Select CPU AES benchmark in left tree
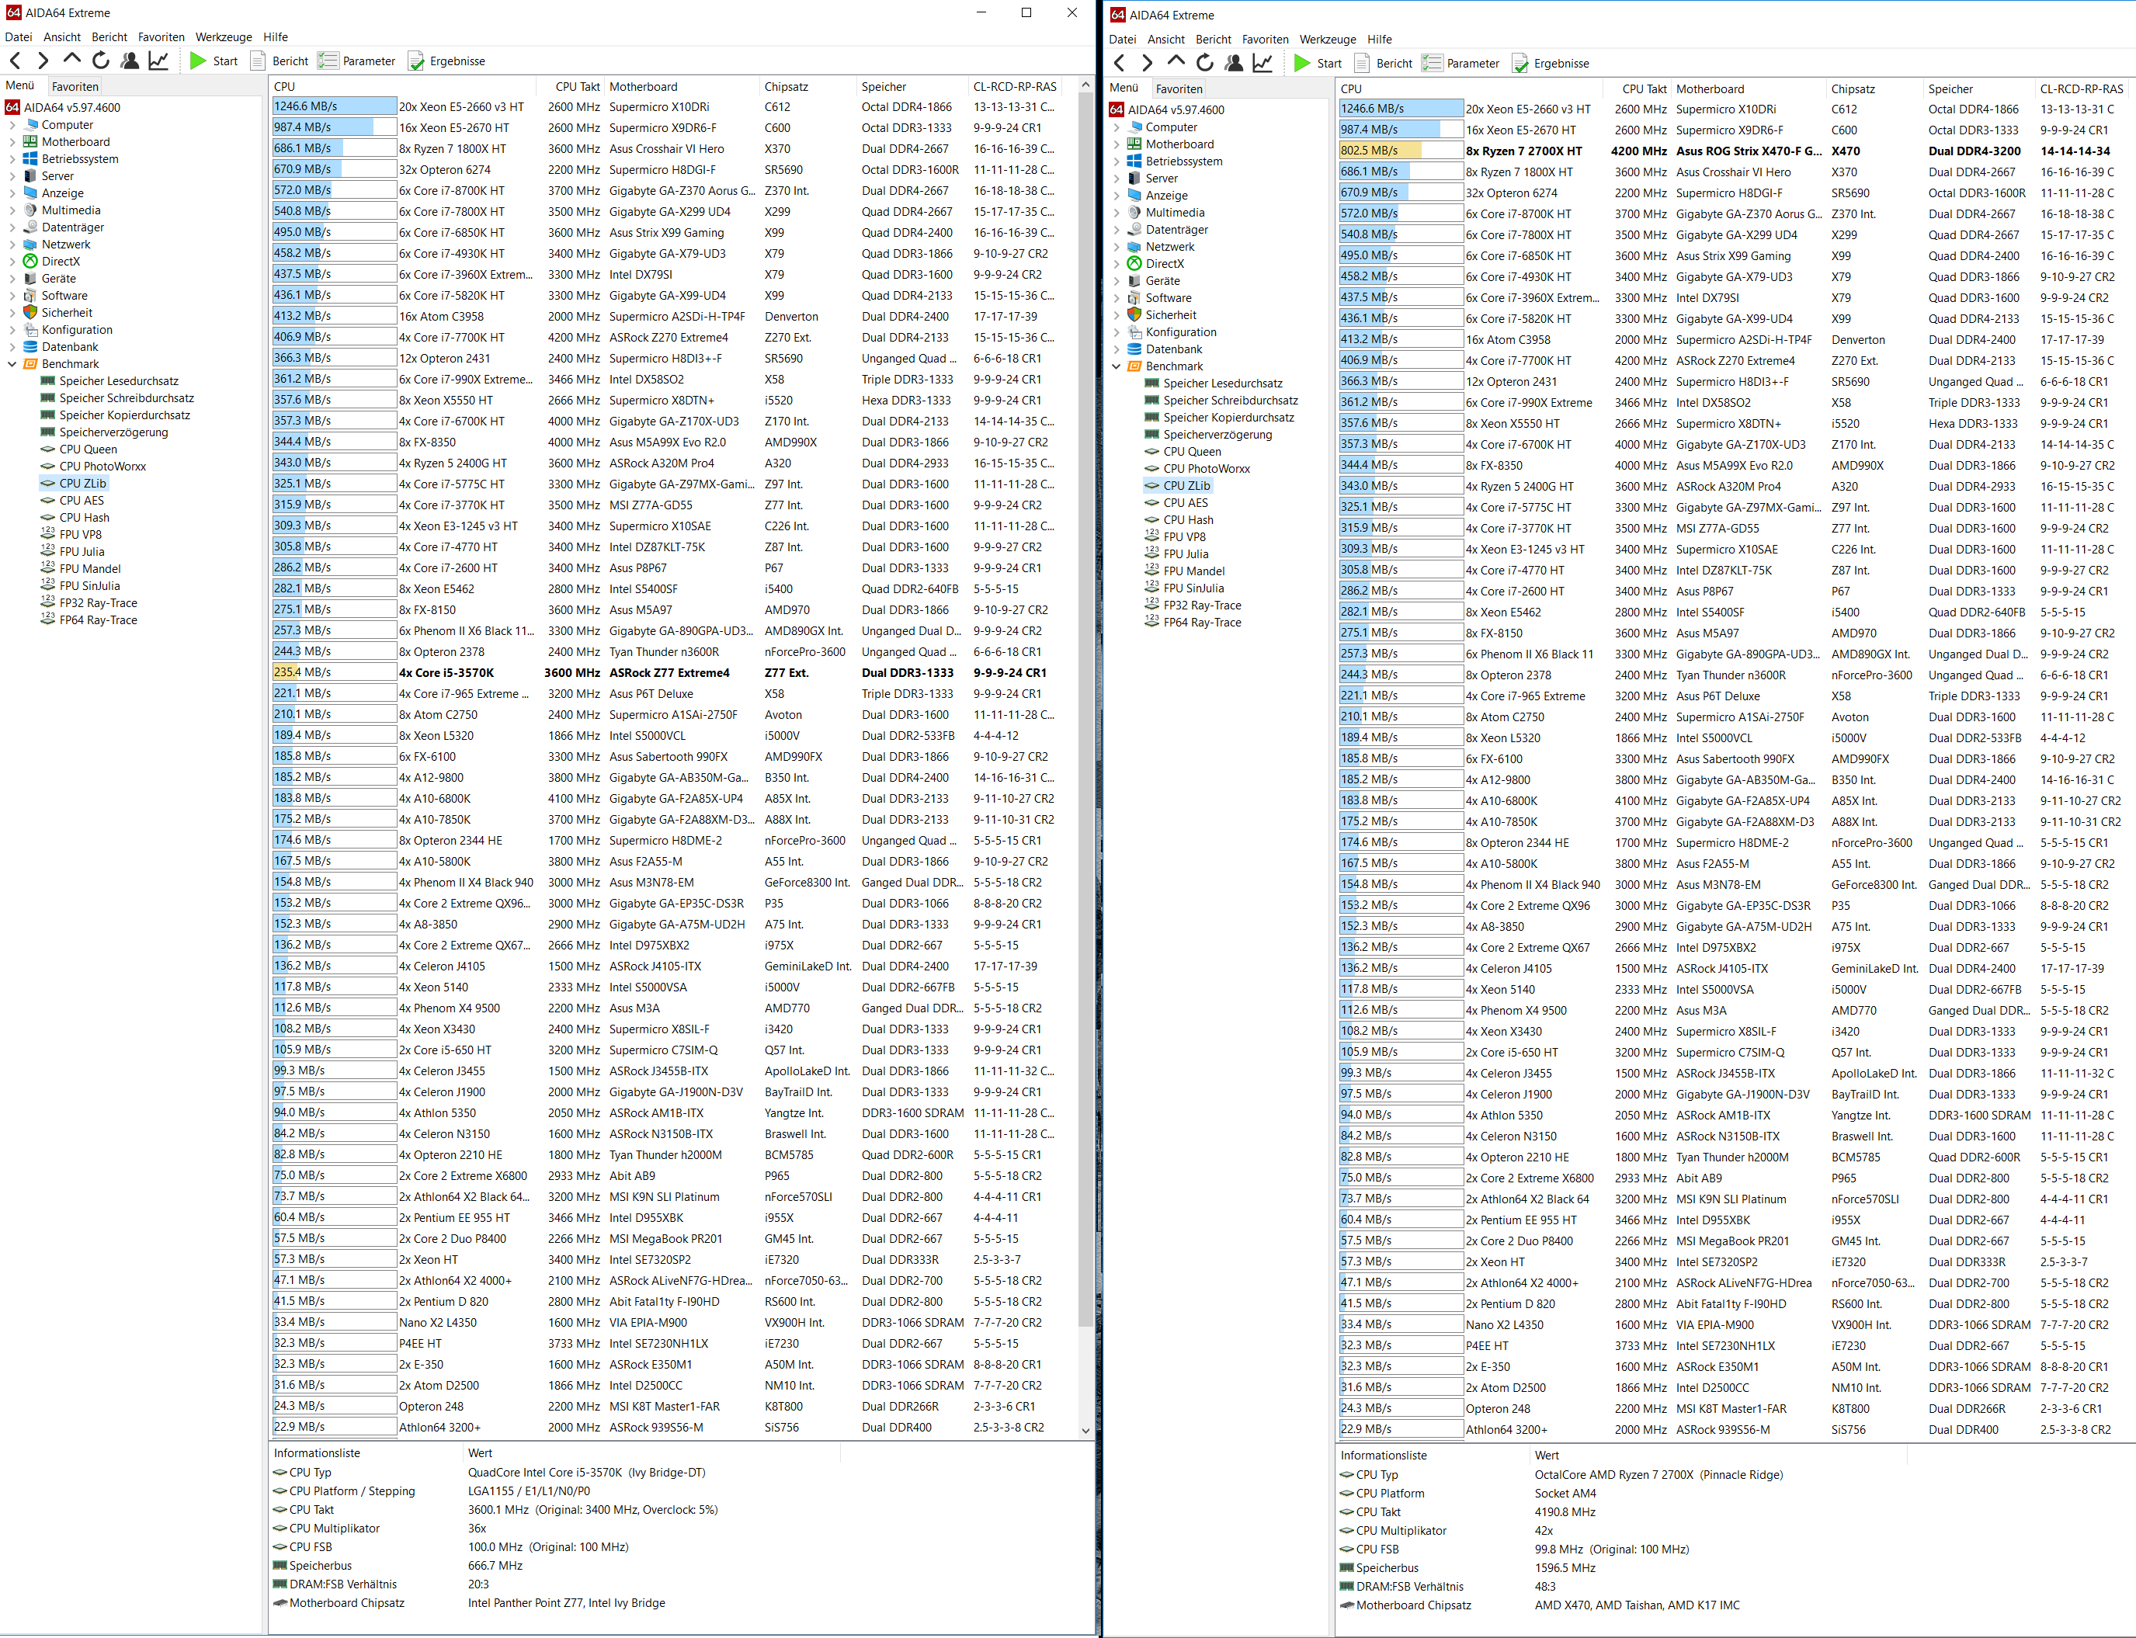The height and width of the screenshot is (1638, 2136). click(81, 500)
